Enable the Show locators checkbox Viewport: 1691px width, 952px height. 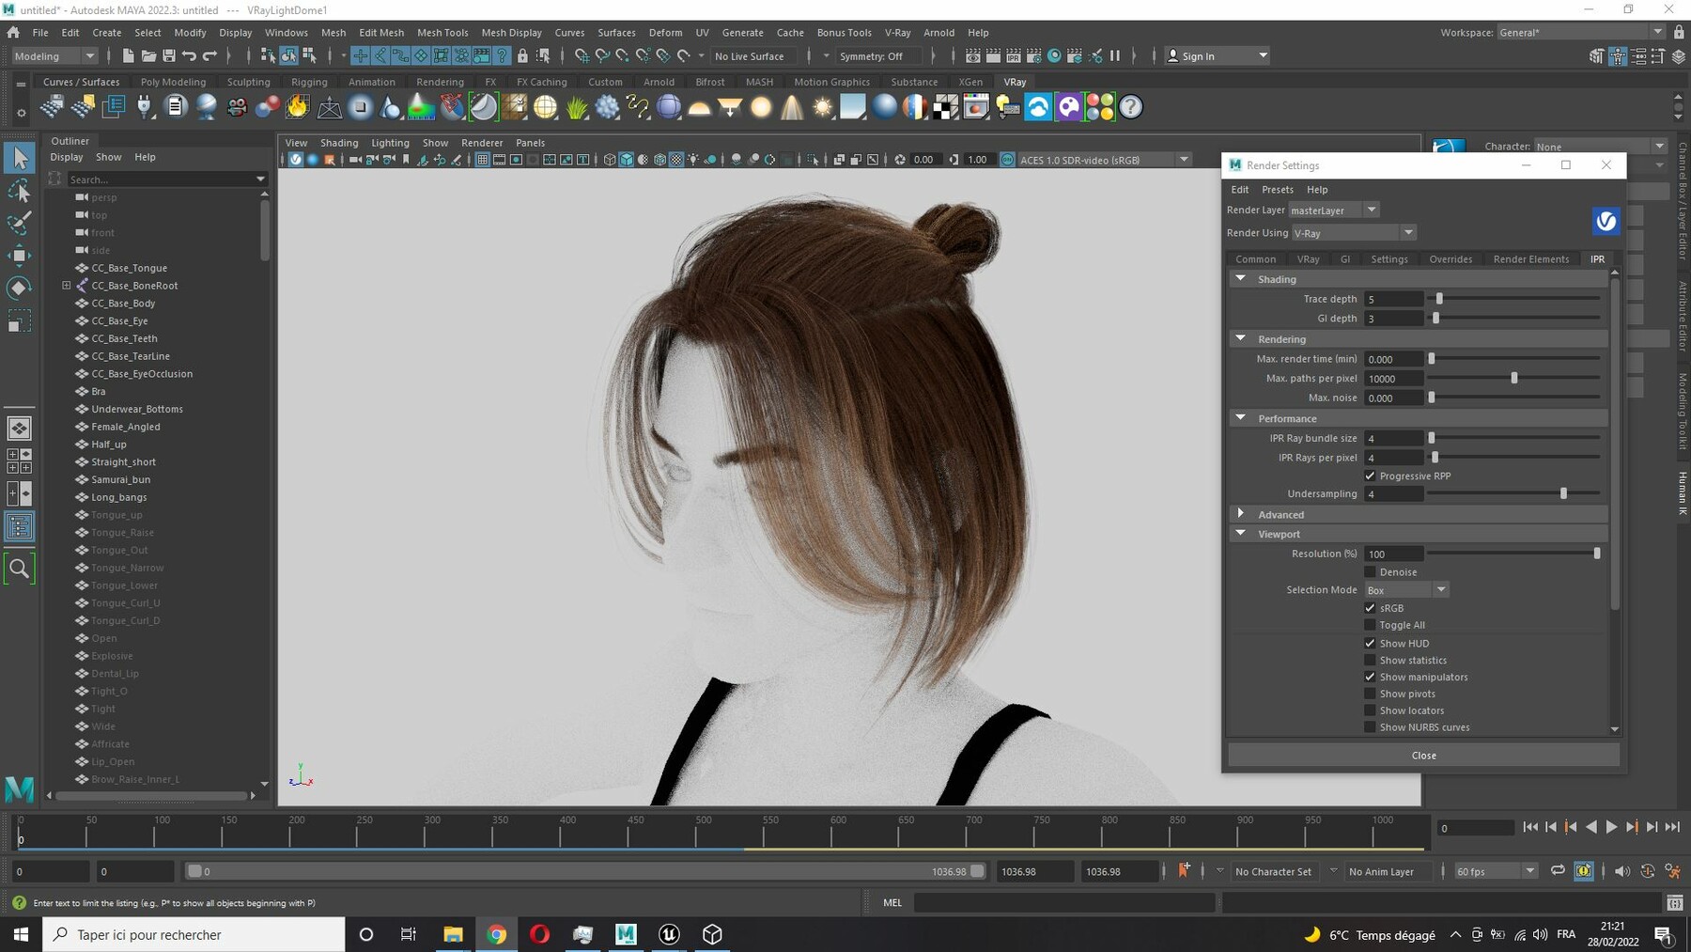1370,711
